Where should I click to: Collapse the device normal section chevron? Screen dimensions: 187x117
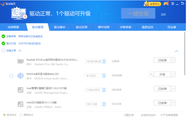pyautogui.click(x=177, y=51)
